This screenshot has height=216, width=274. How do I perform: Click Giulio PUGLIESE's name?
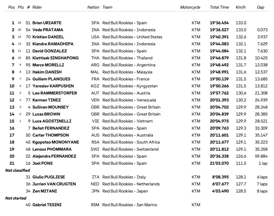pyautogui.click(x=49, y=177)
